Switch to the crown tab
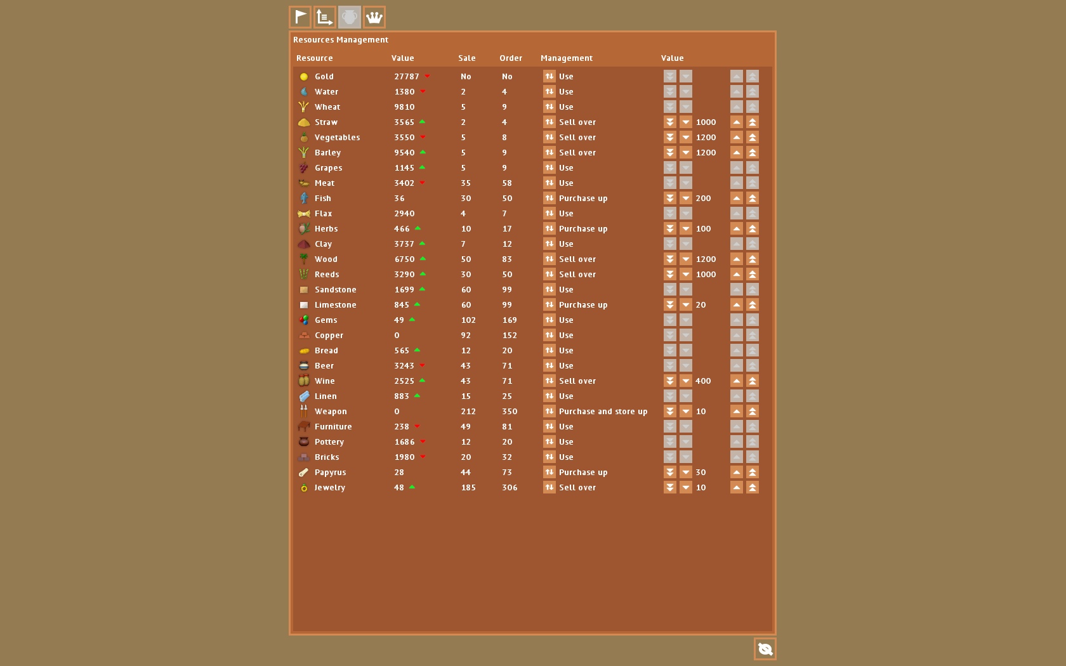The height and width of the screenshot is (666, 1066). pyautogui.click(x=374, y=17)
